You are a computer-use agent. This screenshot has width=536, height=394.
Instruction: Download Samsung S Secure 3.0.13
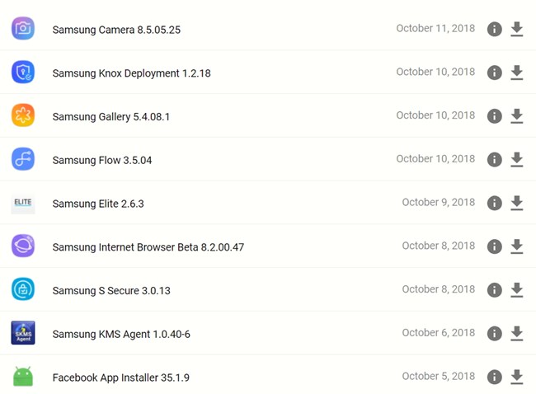point(516,290)
